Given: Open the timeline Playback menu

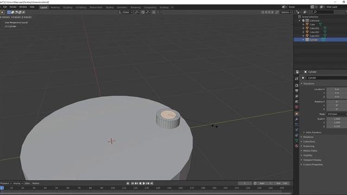Looking at the screenshot, I should coord(6,183).
